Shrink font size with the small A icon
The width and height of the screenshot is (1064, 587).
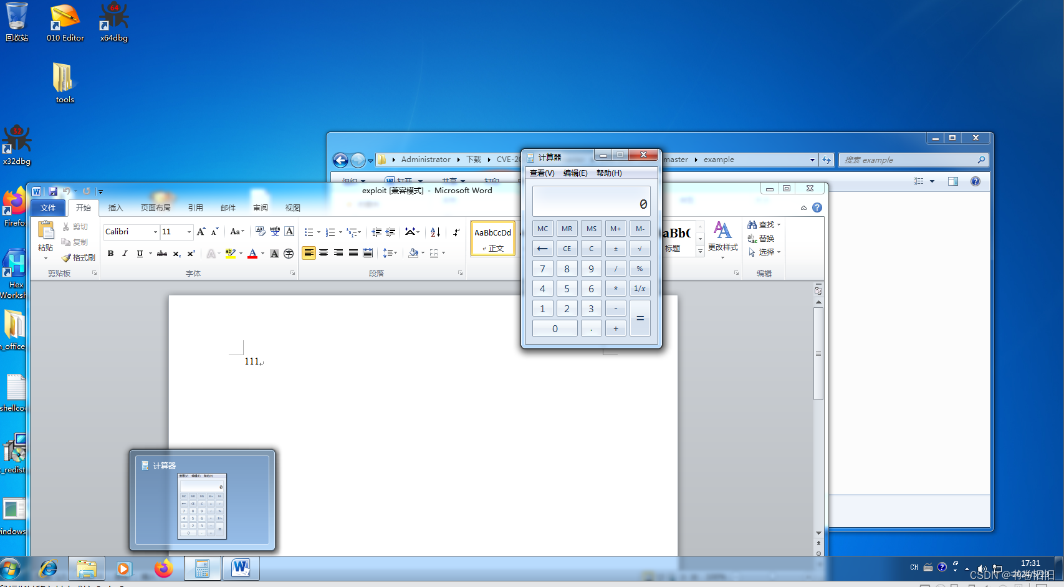click(214, 232)
